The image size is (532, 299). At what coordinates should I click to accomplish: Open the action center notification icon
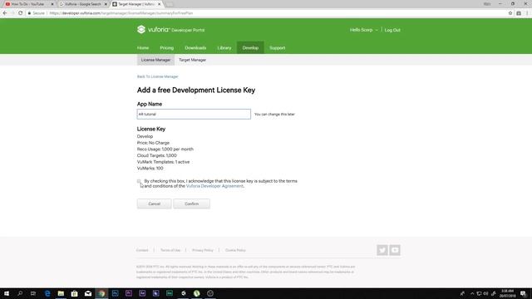click(524, 293)
